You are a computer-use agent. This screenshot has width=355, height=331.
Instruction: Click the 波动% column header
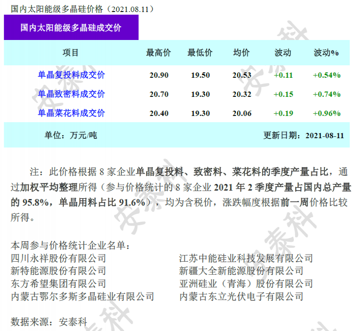coord(326,53)
